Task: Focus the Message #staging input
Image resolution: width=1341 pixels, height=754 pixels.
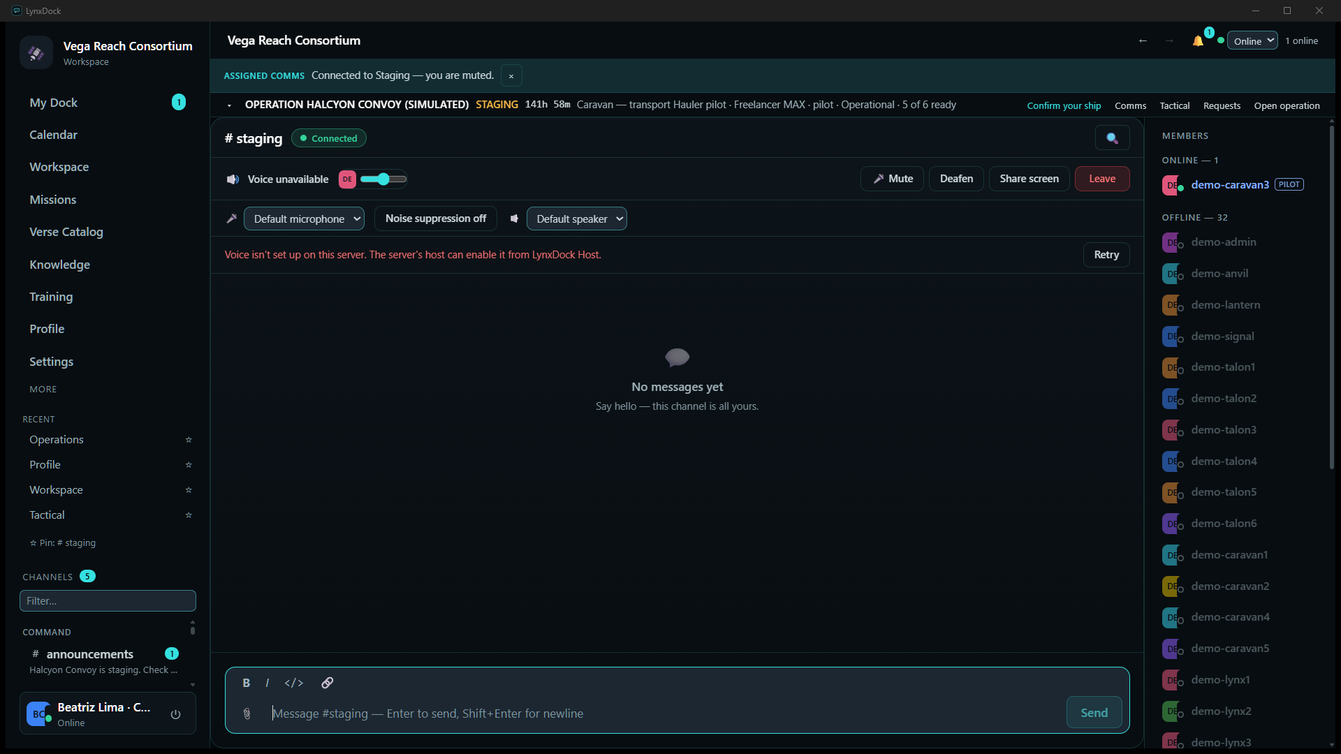Action: point(664,713)
